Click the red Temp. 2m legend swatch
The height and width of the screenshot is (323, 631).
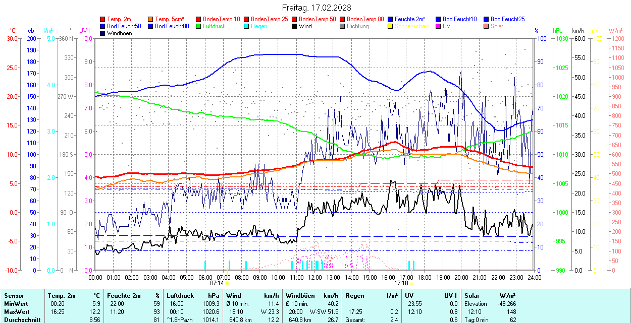coord(103,19)
